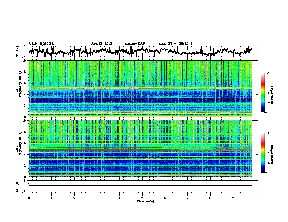This screenshot has width=288, height=222.
Task: Click time axis tick label "0"
Action: click(29, 198)
